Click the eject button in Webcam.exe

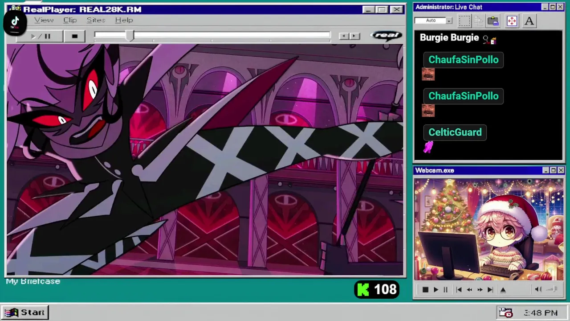click(503, 290)
